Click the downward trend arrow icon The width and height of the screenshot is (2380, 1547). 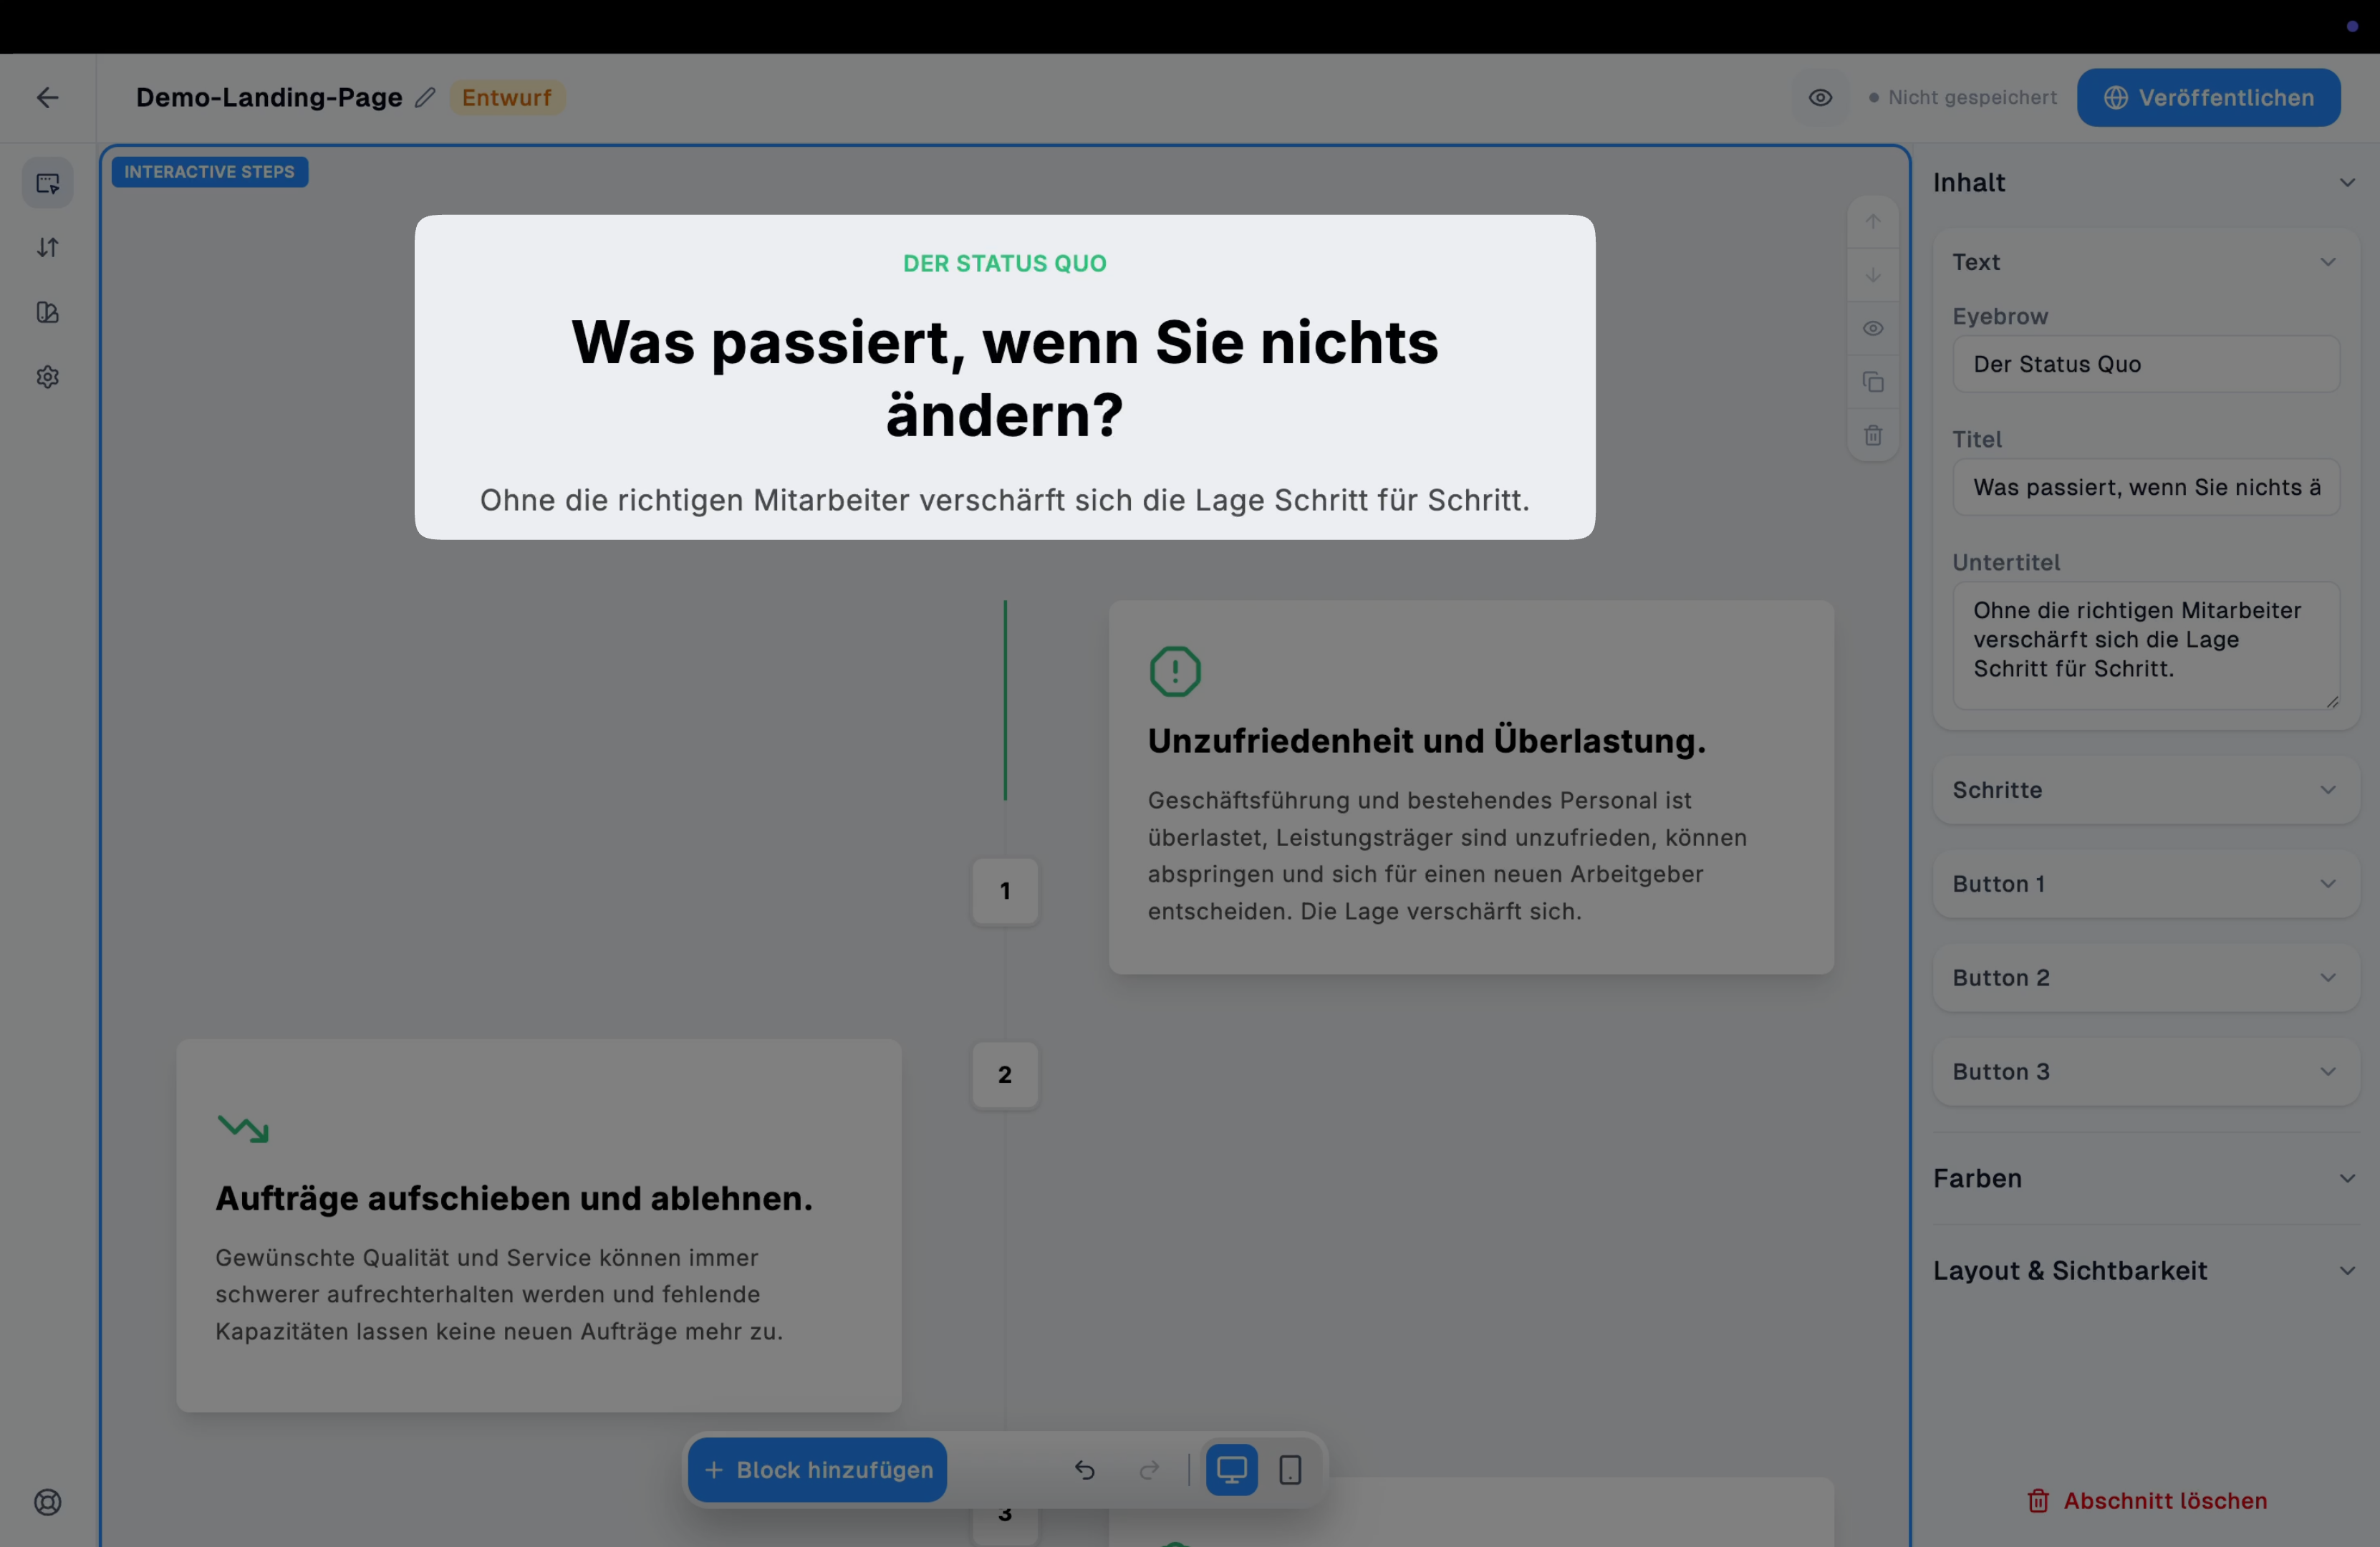(x=242, y=1128)
